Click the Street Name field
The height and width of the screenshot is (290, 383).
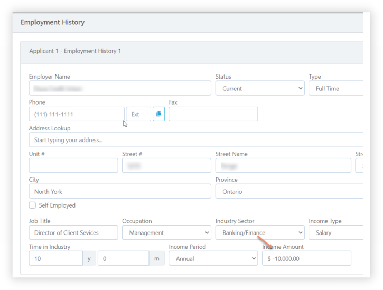coord(283,166)
